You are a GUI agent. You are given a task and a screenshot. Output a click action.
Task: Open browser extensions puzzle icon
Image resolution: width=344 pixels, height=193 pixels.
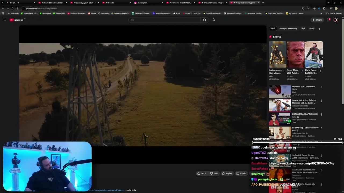(324, 8)
